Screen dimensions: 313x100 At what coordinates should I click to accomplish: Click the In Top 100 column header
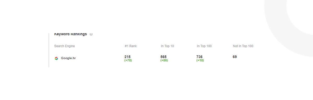tap(204, 46)
